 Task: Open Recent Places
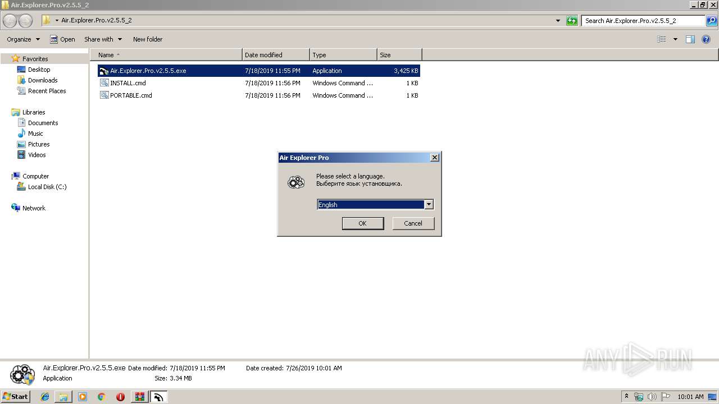[x=47, y=91]
